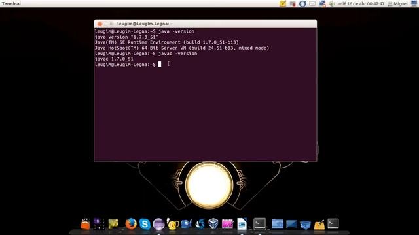Click the 'SE Runtime Environment' output line
The height and width of the screenshot is (235, 419).
tap(166, 42)
